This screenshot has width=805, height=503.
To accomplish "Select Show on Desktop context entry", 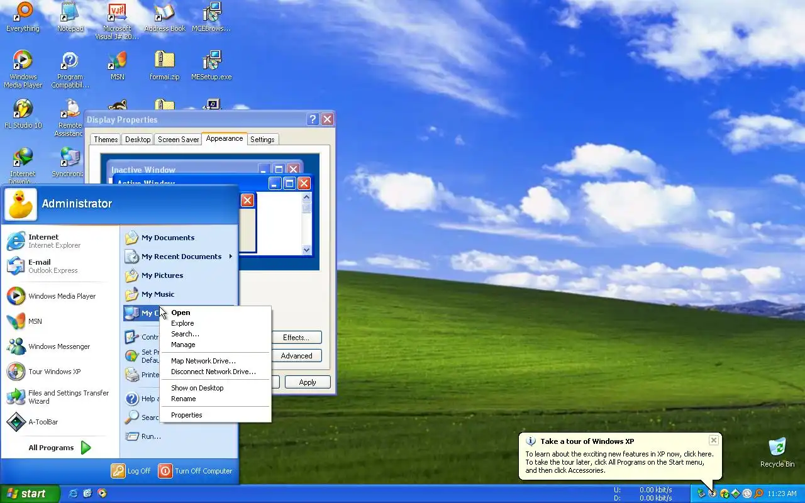I will tap(216, 388).
